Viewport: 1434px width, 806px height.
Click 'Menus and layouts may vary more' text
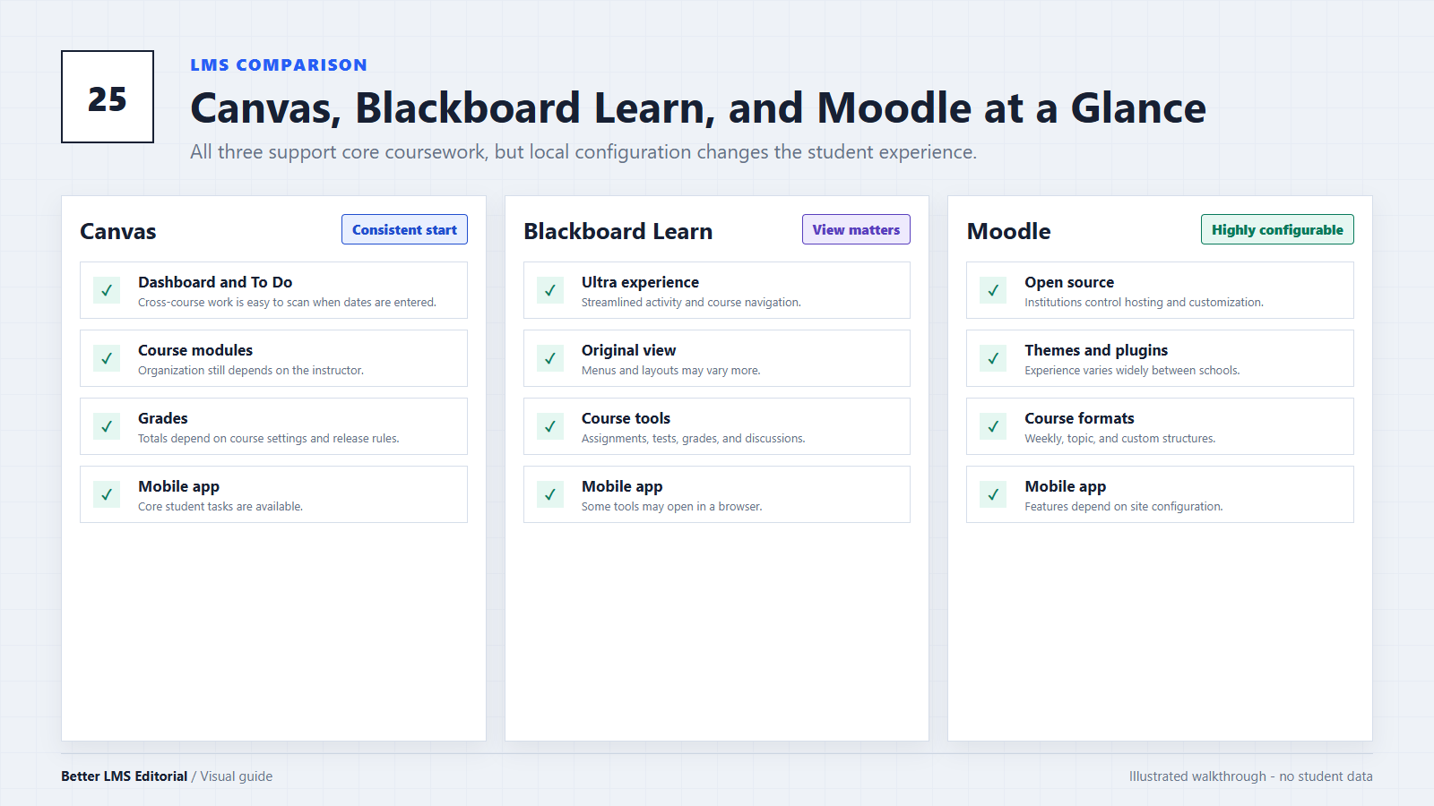point(670,371)
